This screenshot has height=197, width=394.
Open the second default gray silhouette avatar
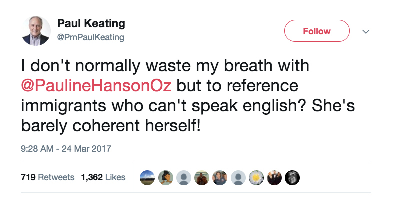pos(238,178)
